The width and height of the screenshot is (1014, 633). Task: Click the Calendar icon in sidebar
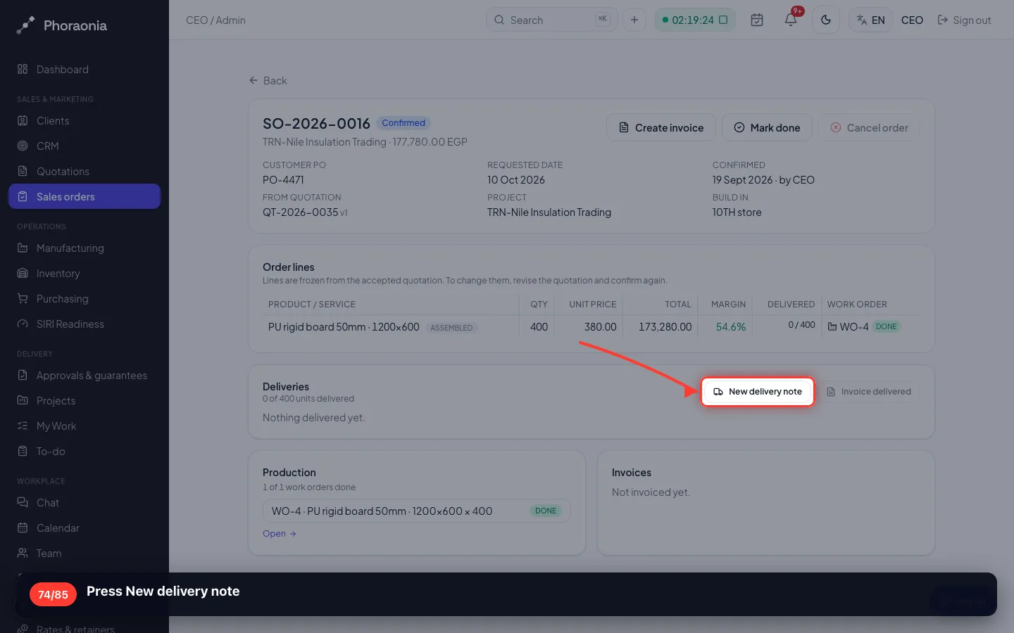[23, 528]
